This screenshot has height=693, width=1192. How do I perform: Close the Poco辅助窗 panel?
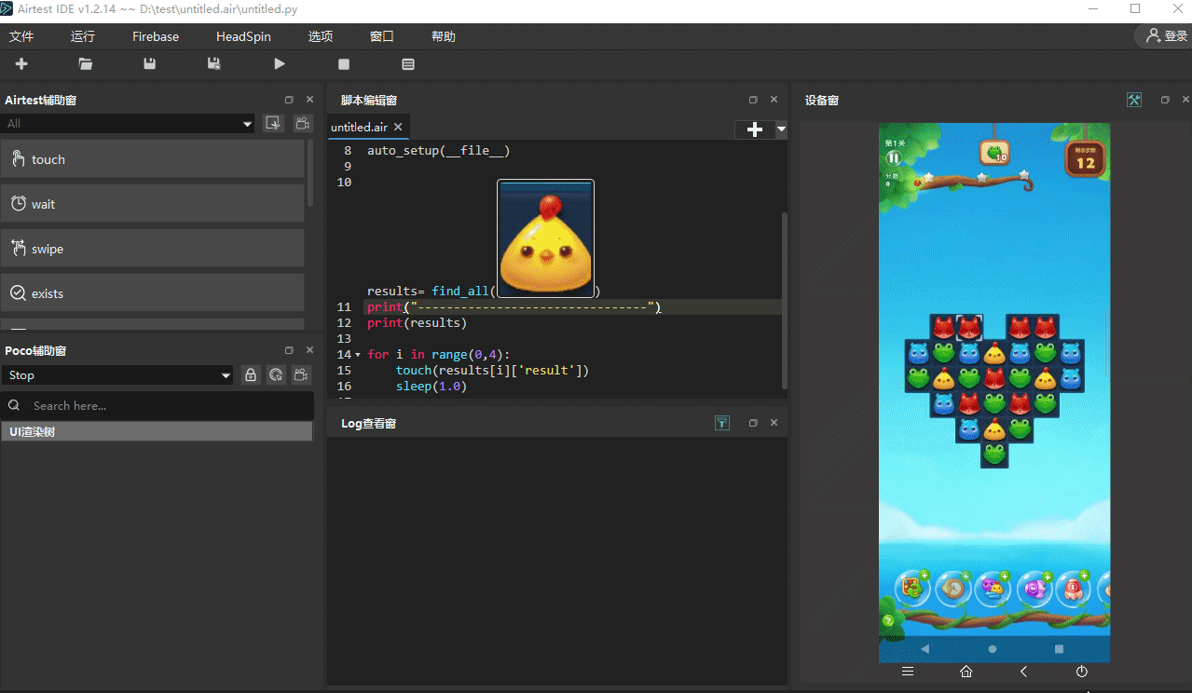point(309,350)
